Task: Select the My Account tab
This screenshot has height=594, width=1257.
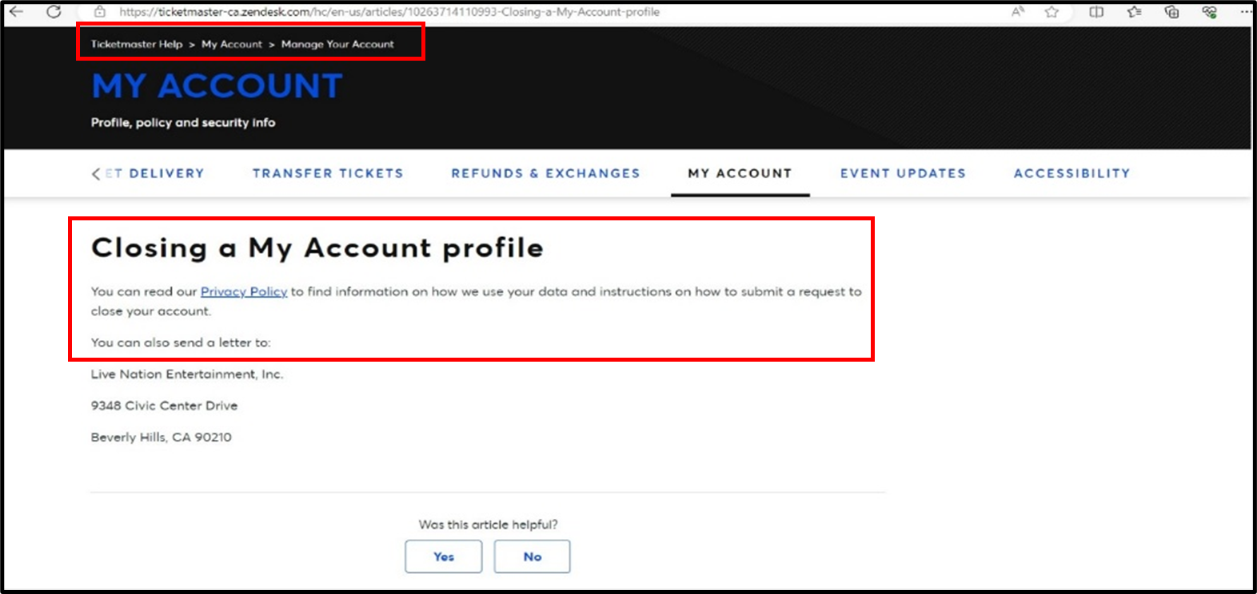Action: coord(740,173)
